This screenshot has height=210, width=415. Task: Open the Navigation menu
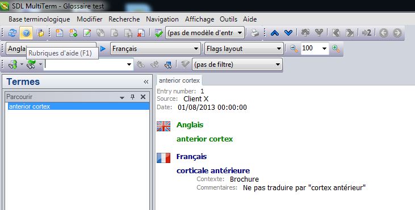pyautogui.click(x=162, y=19)
